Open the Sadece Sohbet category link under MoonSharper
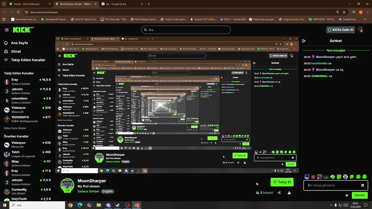The image size is (372, 209). coord(88,191)
